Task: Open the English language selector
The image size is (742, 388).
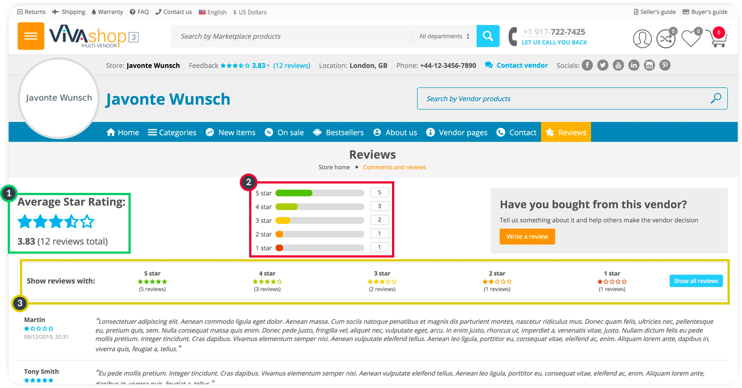Action: click(213, 12)
